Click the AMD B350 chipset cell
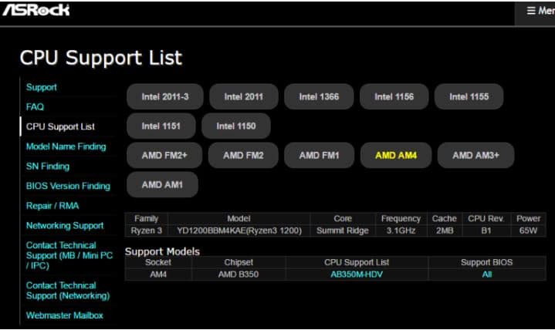Image resolution: width=555 pixels, height=330 pixels. pyautogui.click(x=239, y=274)
